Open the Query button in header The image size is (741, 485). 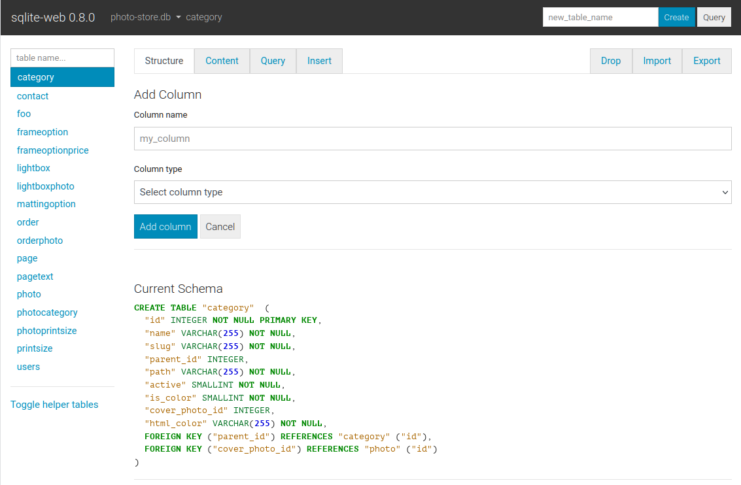714,18
